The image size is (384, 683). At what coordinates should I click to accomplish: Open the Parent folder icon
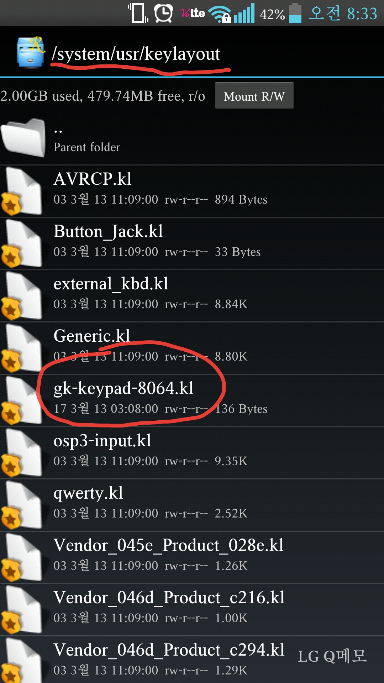pos(23,138)
